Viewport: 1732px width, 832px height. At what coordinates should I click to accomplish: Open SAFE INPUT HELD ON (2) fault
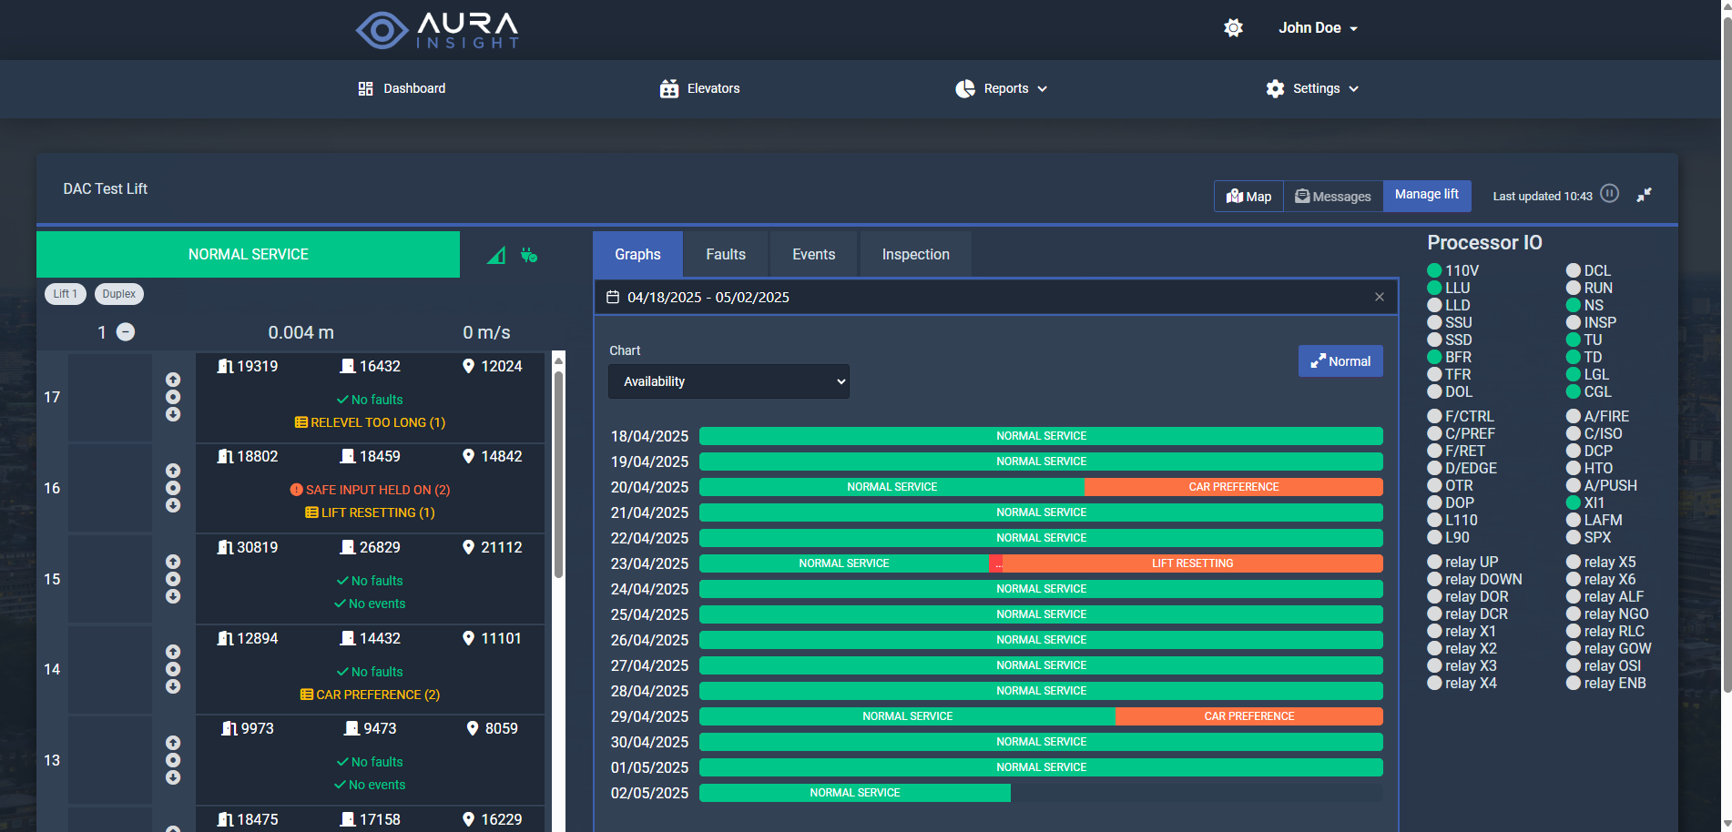point(370,490)
